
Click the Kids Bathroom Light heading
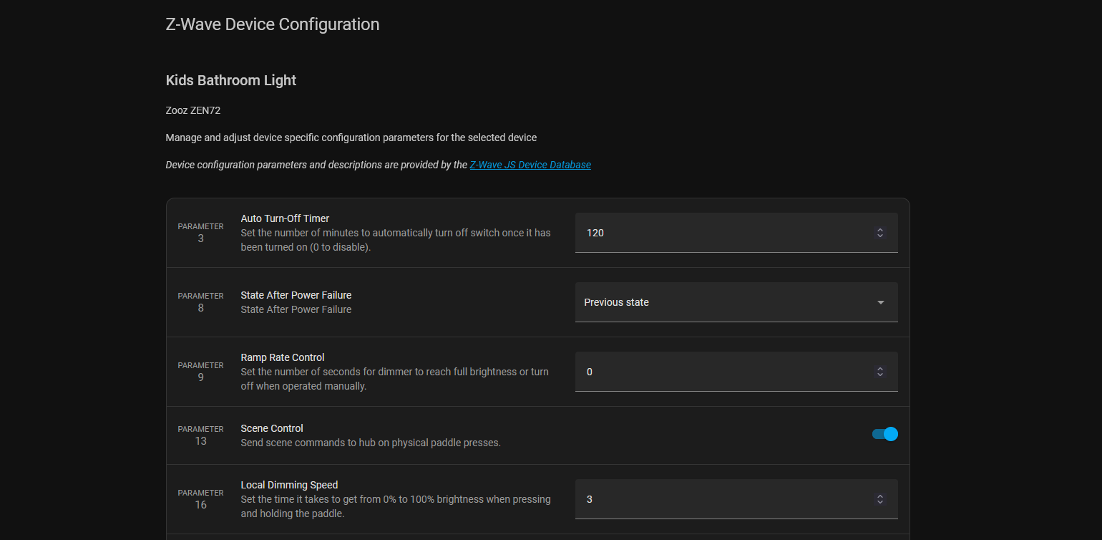click(230, 80)
